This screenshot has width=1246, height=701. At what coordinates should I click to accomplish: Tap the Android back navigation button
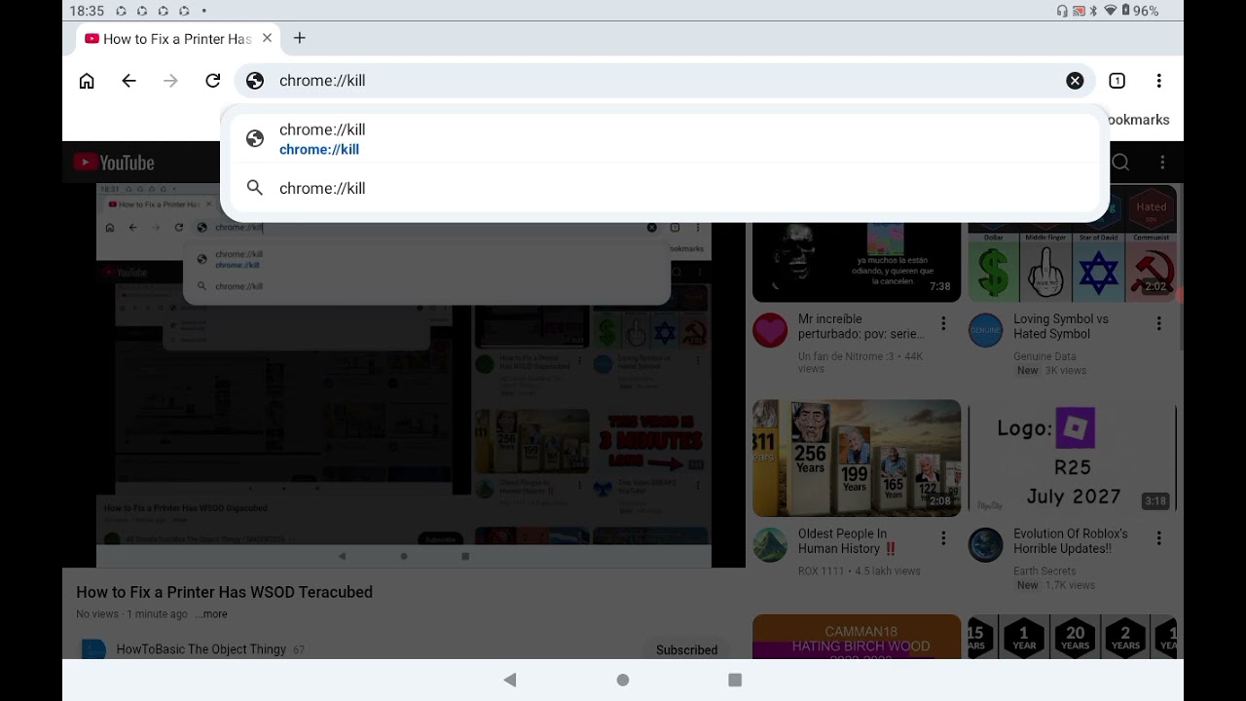510,680
